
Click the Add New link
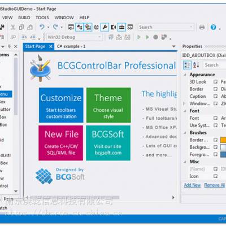pyautogui.click(x=192, y=185)
